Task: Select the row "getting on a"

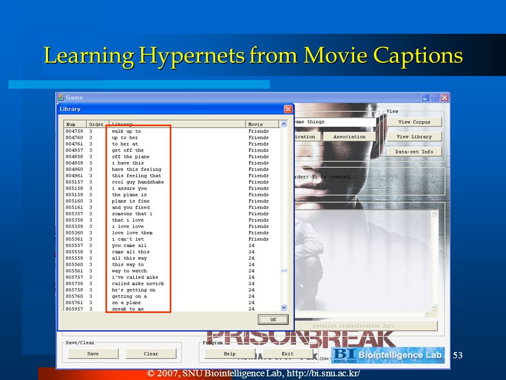Action: [172, 296]
